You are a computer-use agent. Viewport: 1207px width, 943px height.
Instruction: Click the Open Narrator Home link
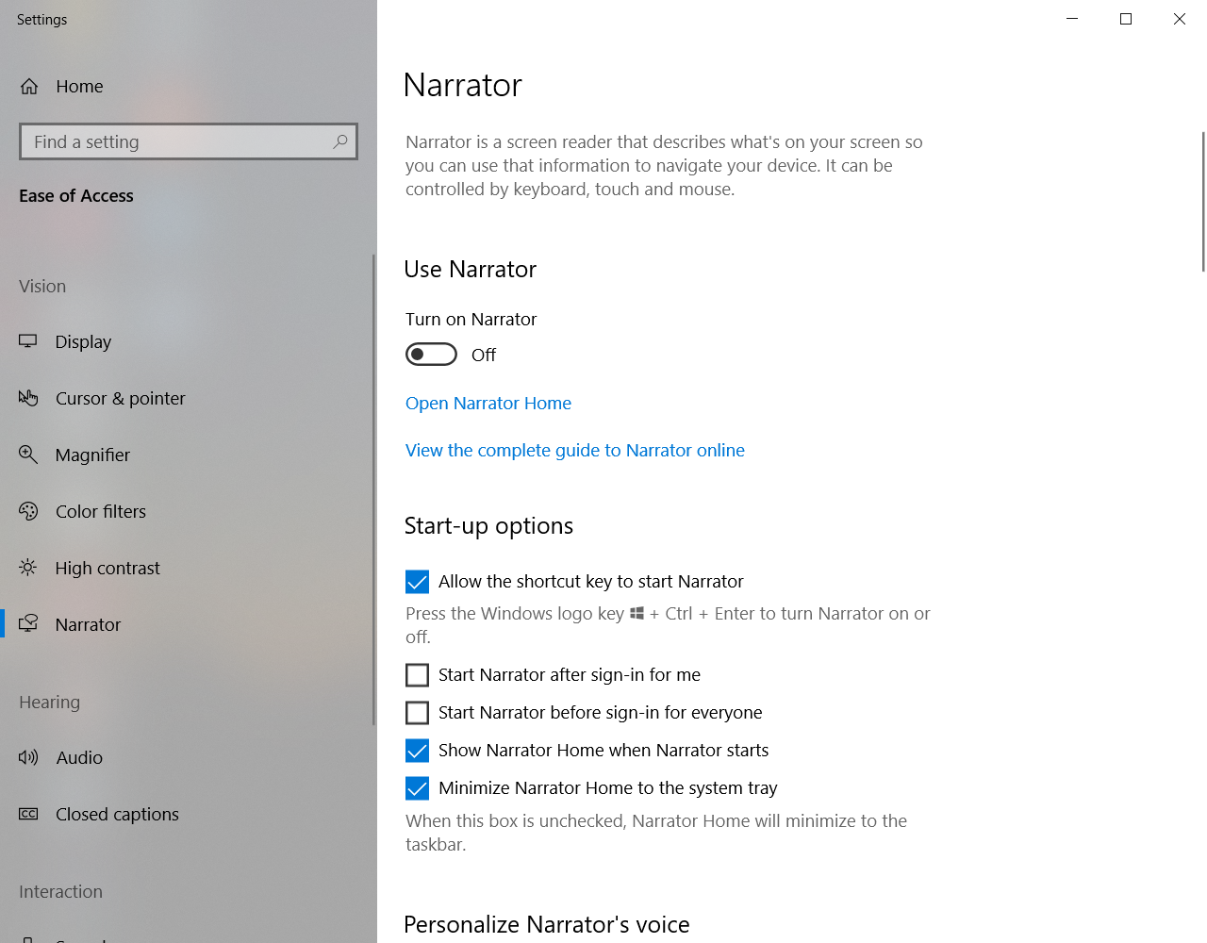point(488,404)
